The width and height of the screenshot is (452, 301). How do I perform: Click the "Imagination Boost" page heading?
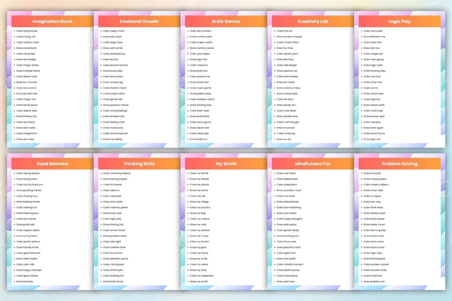click(52, 21)
